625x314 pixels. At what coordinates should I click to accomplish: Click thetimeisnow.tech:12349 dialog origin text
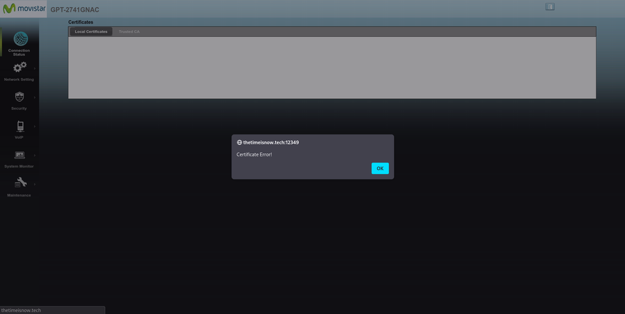pos(271,143)
